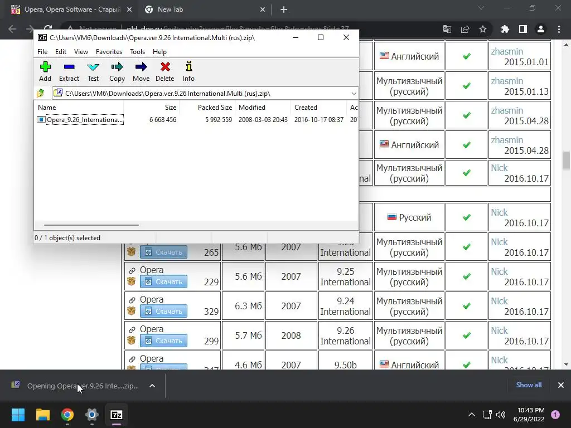
Task: Share this page icon in Chrome
Action: 465,29
